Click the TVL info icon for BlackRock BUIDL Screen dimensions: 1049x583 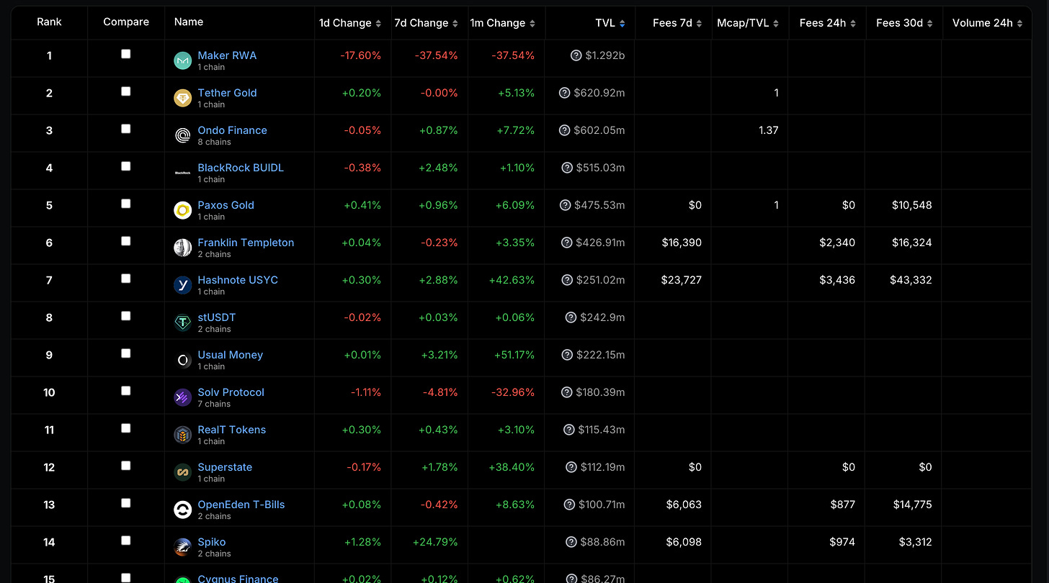(x=567, y=168)
